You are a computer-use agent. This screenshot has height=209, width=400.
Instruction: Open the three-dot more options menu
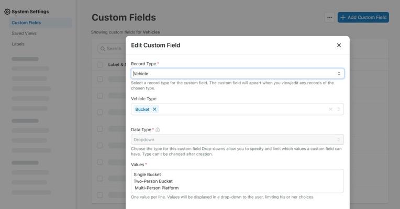[x=330, y=17]
